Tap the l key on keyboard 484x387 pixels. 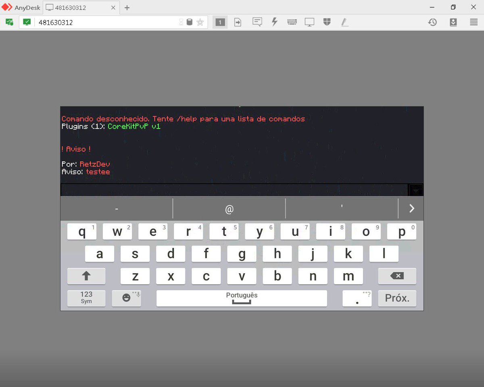pos(384,254)
